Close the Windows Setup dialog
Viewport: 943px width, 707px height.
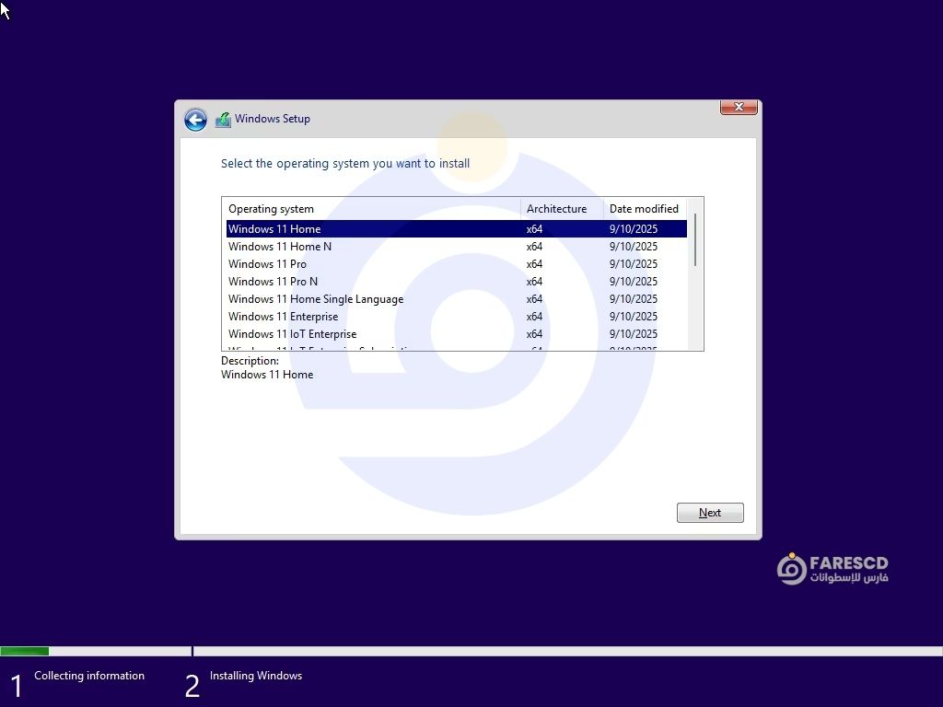point(738,108)
